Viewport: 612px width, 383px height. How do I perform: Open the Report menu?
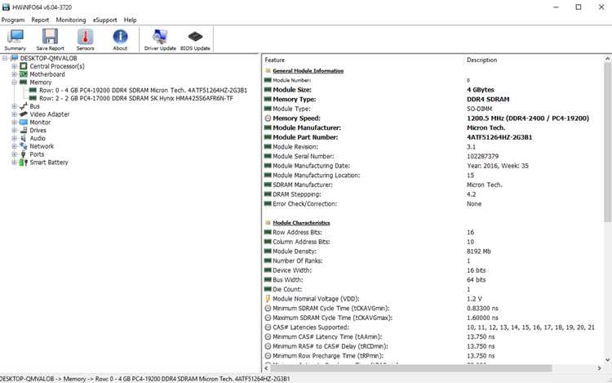pyautogui.click(x=40, y=20)
